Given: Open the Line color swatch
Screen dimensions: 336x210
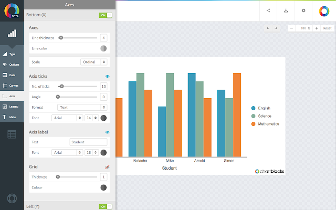Looking at the screenshot, I should (x=103, y=48).
